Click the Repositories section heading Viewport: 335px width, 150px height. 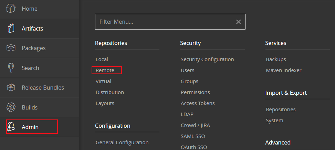tap(111, 43)
